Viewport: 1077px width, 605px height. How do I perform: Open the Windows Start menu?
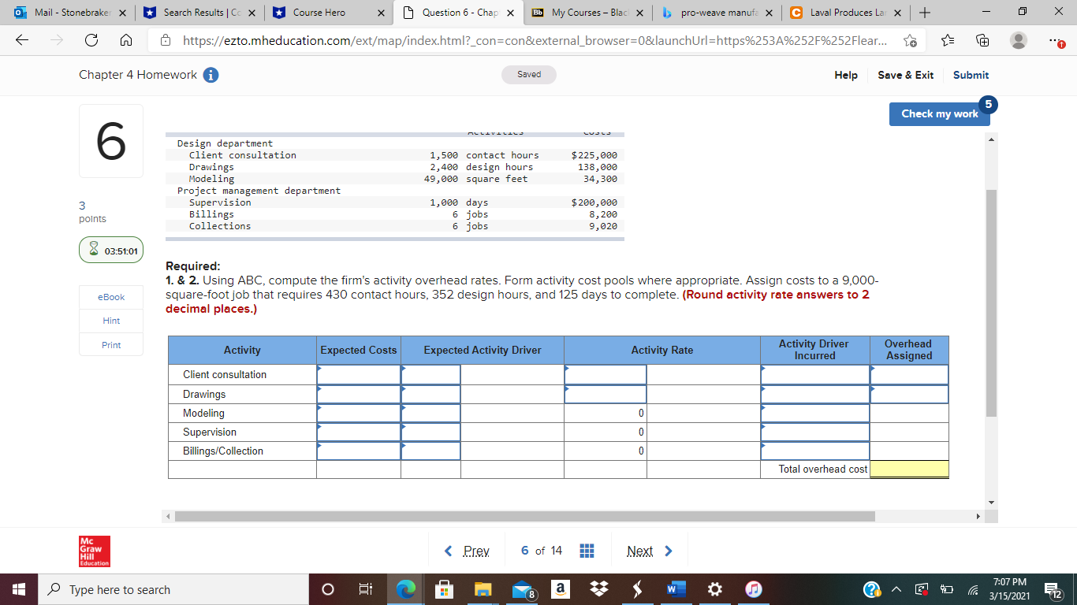pos(19,589)
